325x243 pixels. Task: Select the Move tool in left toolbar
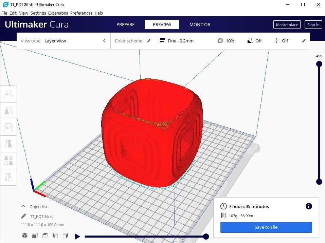coord(8,94)
